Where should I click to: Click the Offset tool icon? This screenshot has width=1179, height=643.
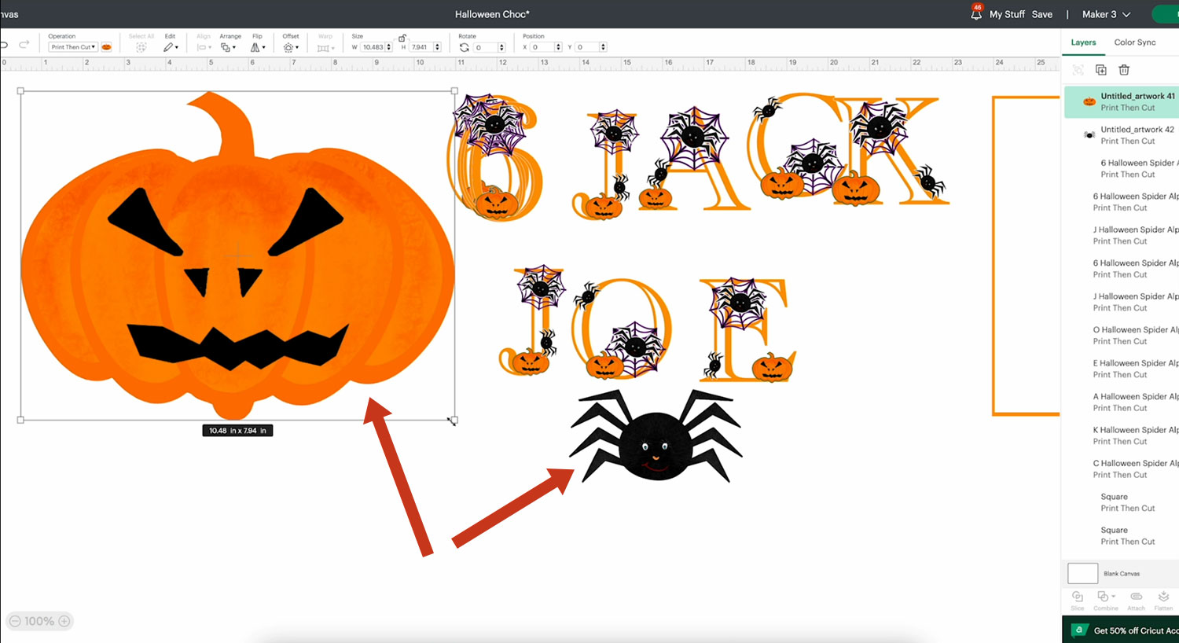pos(289,47)
